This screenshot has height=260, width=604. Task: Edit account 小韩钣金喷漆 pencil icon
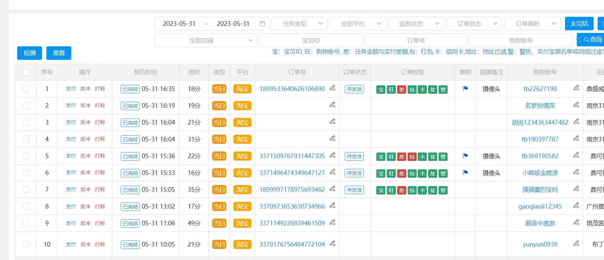click(576, 172)
